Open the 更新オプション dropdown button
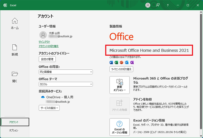The width and height of the screenshot is (203, 138). point(120,85)
